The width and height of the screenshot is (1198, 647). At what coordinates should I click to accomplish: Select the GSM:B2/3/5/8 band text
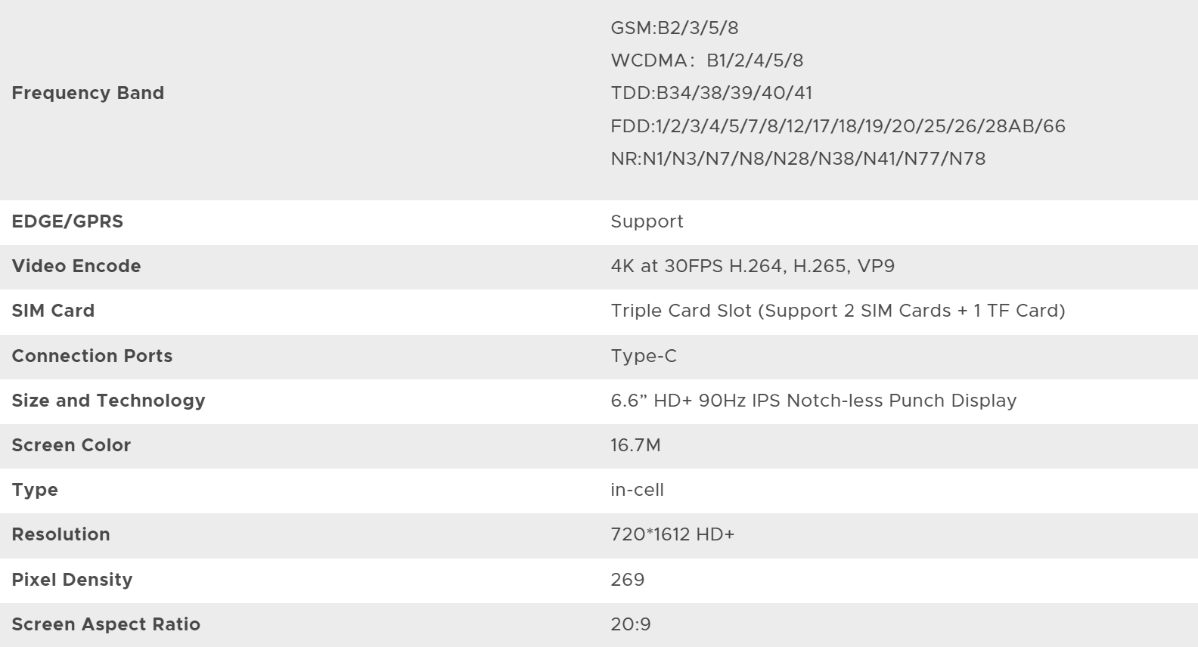click(x=674, y=28)
